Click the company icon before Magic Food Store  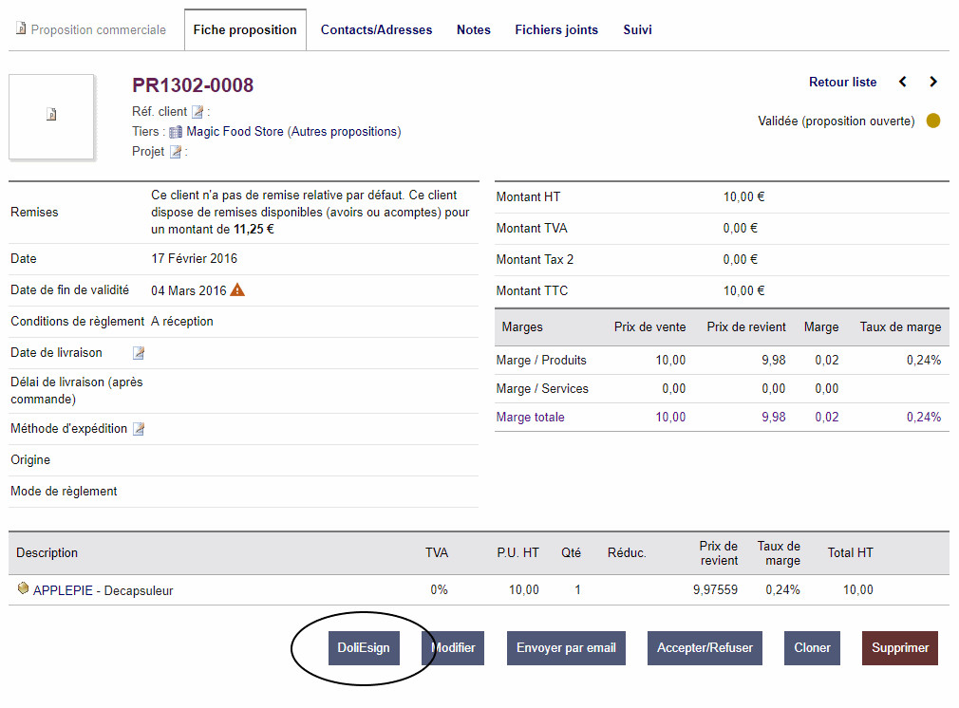click(176, 132)
